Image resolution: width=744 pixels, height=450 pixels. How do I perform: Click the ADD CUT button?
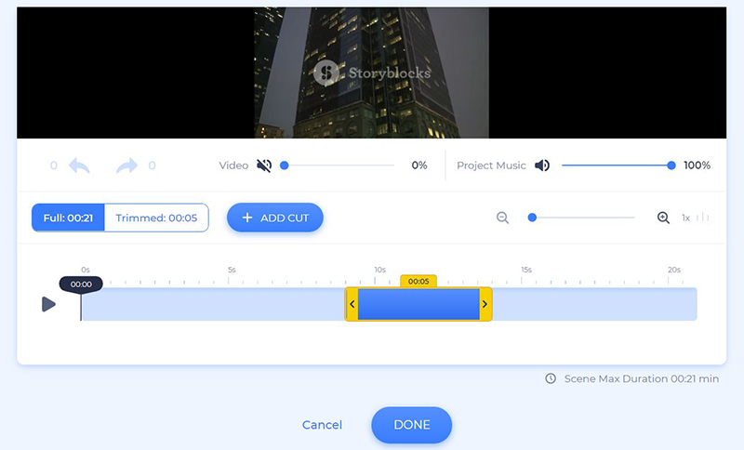tap(275, 218)
